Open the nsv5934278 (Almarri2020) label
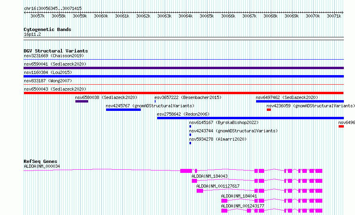355x215 pixels. (218, 139)
